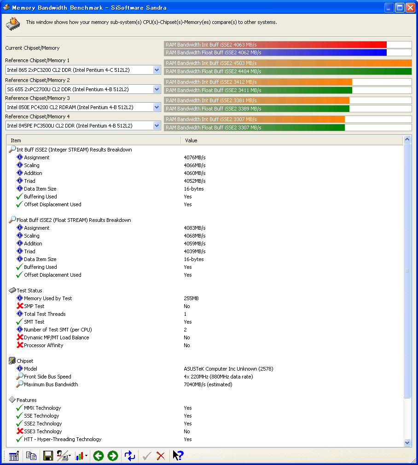Click the Sandra app icon in title bar
This screenshot has width=418, height=465.
[x=6, y=7]
